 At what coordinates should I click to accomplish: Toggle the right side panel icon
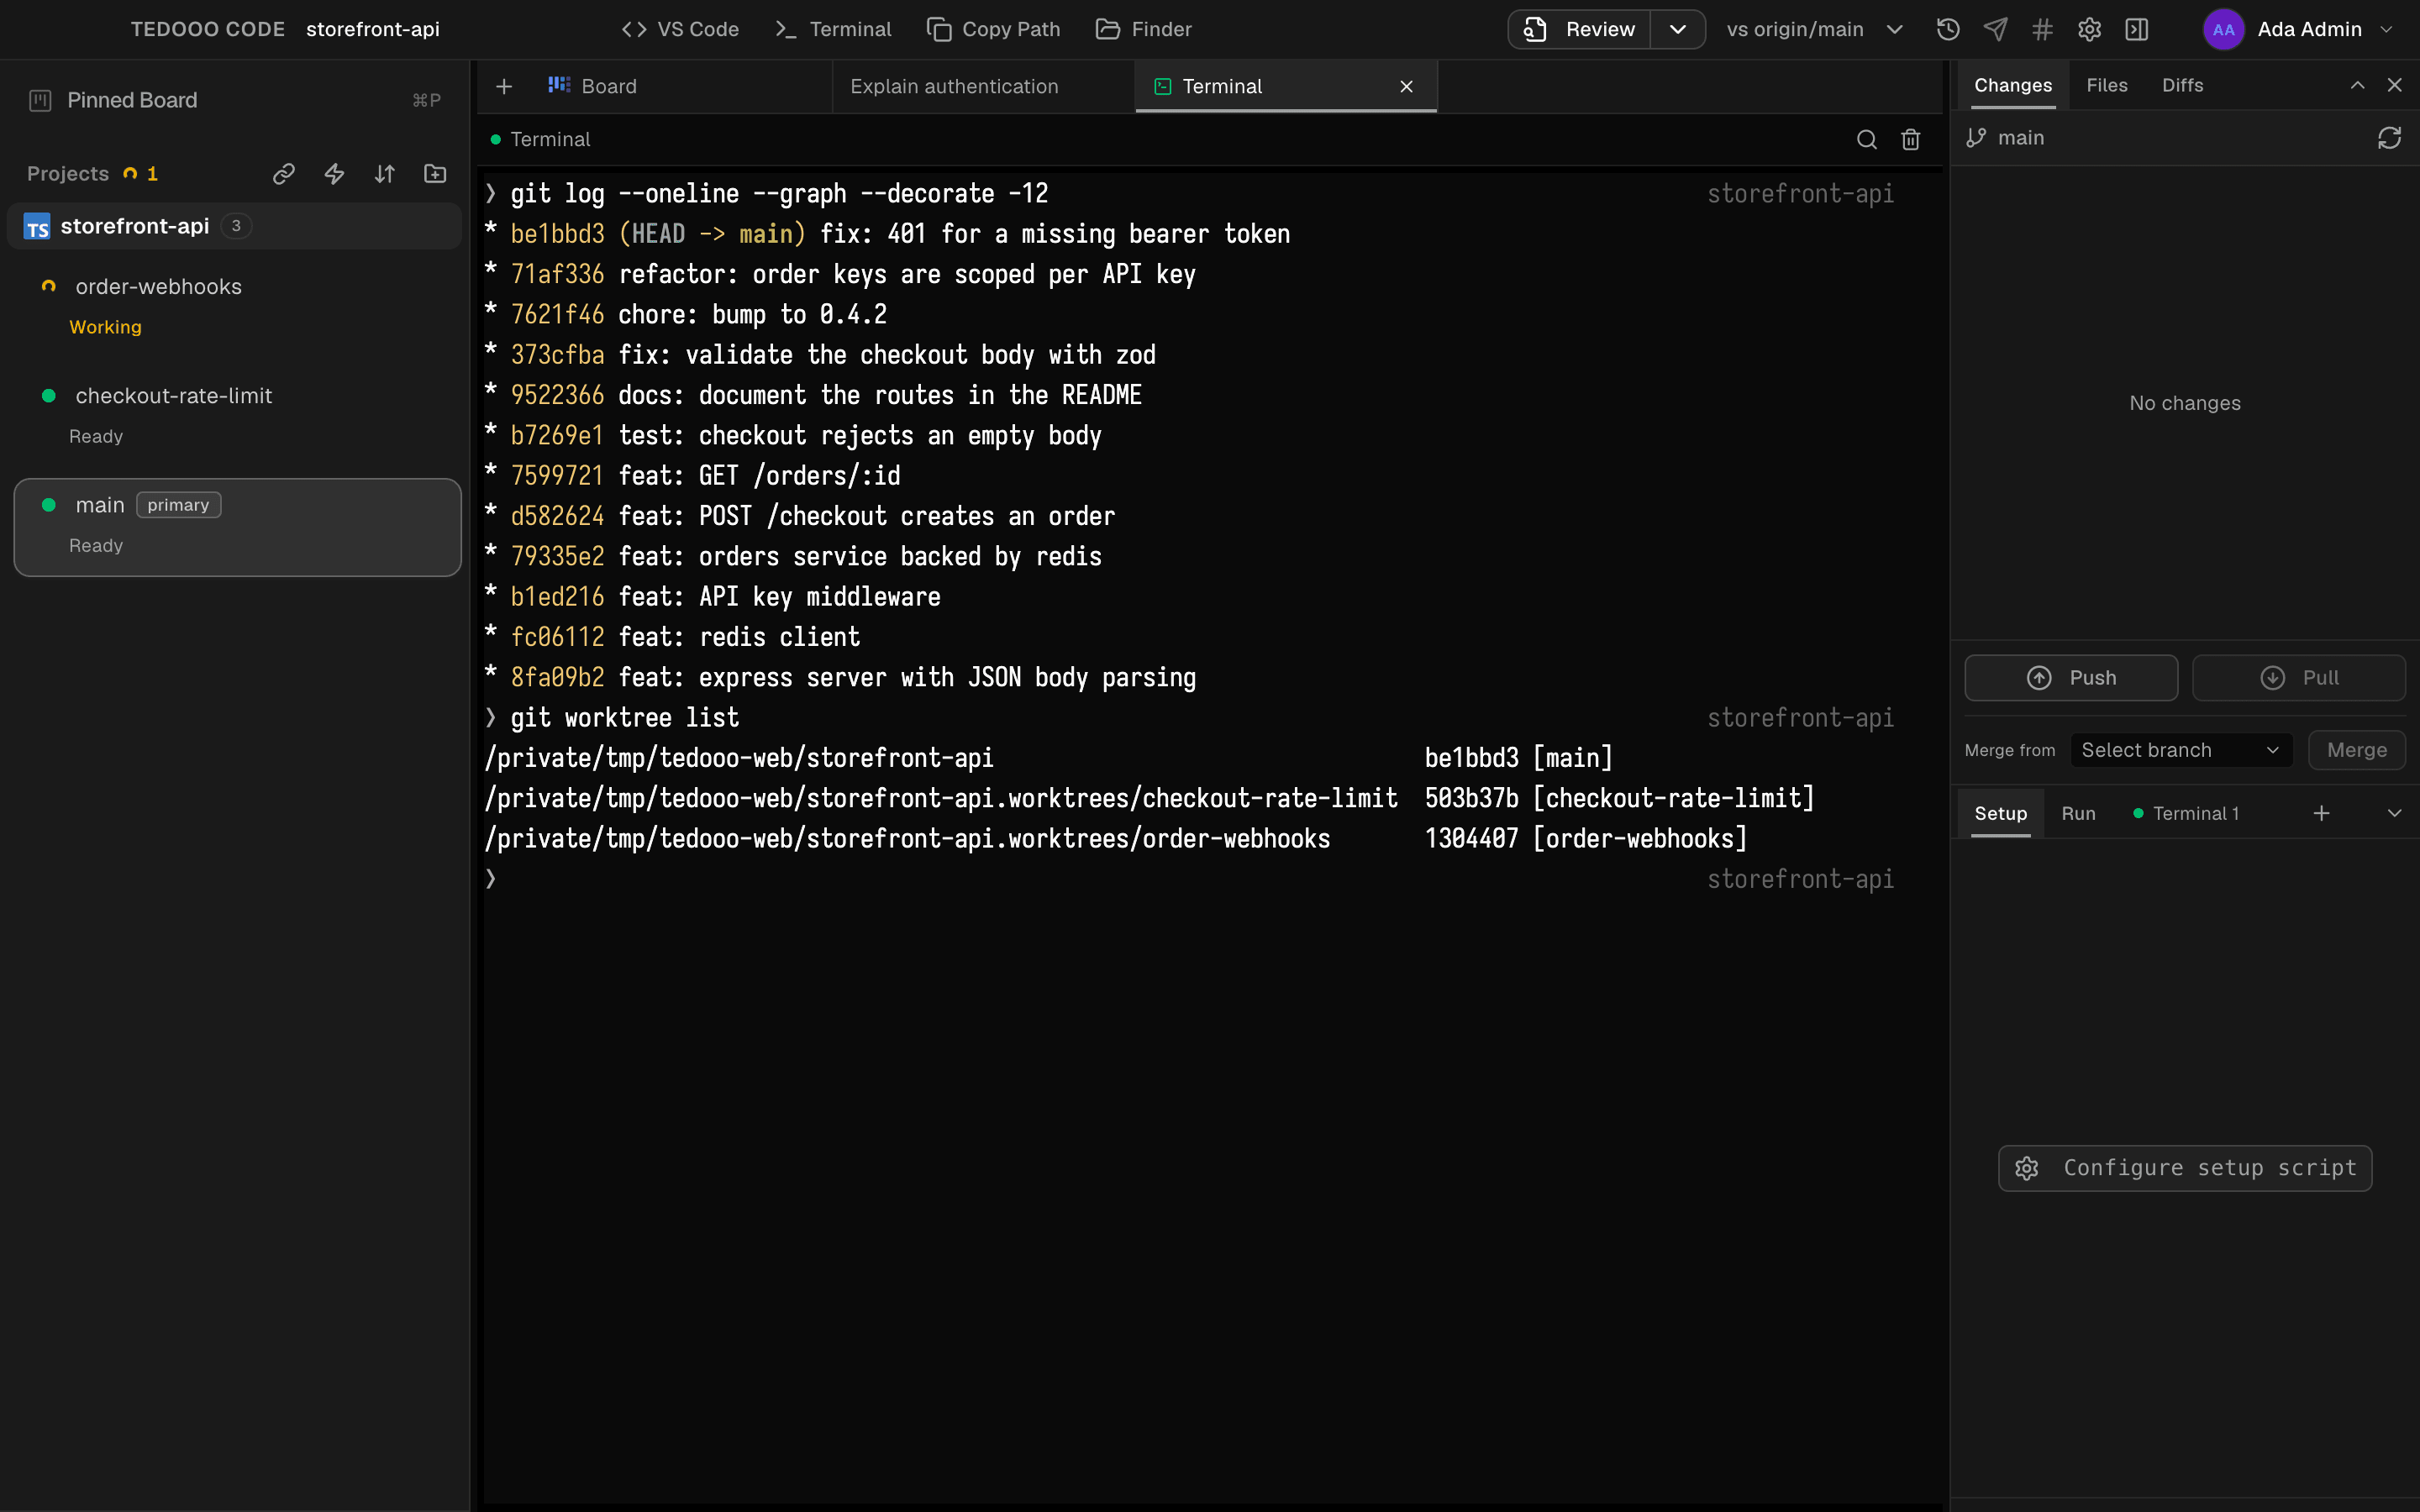coord(2137,29)
